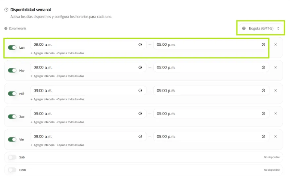Click Copiar a todos los días under Lun
Image resolution: width=290 pixels, height=180 pixels.
click(71, 54)
